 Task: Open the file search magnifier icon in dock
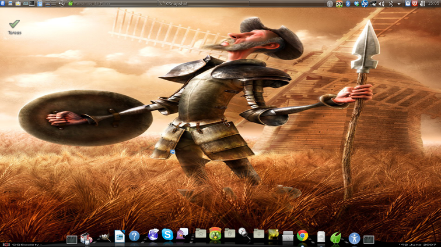point(244,233)
